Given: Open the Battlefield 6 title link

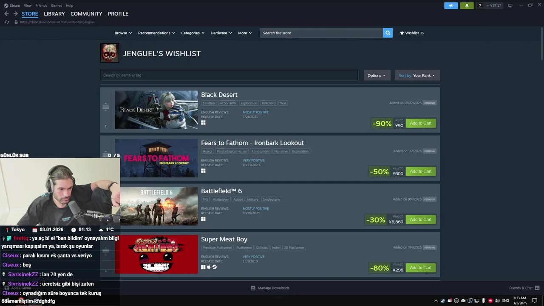Looking at the screenshot, I should (x=221, y=191).
